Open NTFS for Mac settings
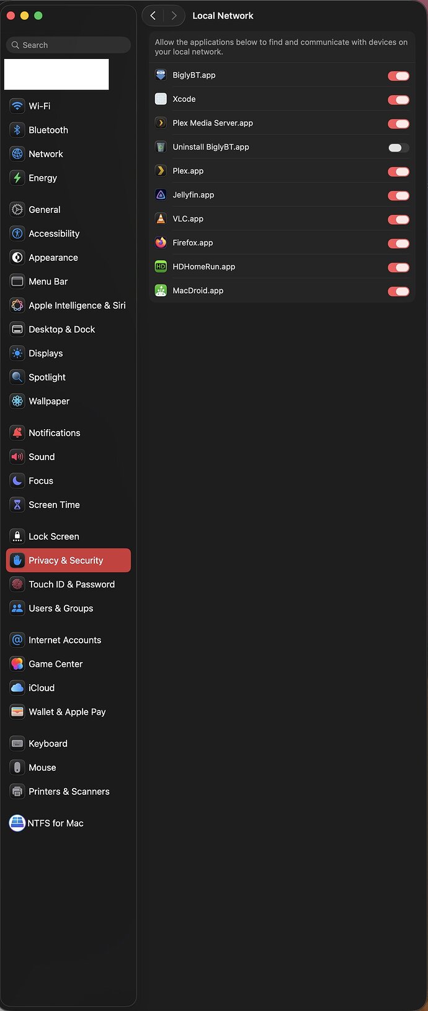This screenshot has height=1011, width=428. tap(56, 823)
